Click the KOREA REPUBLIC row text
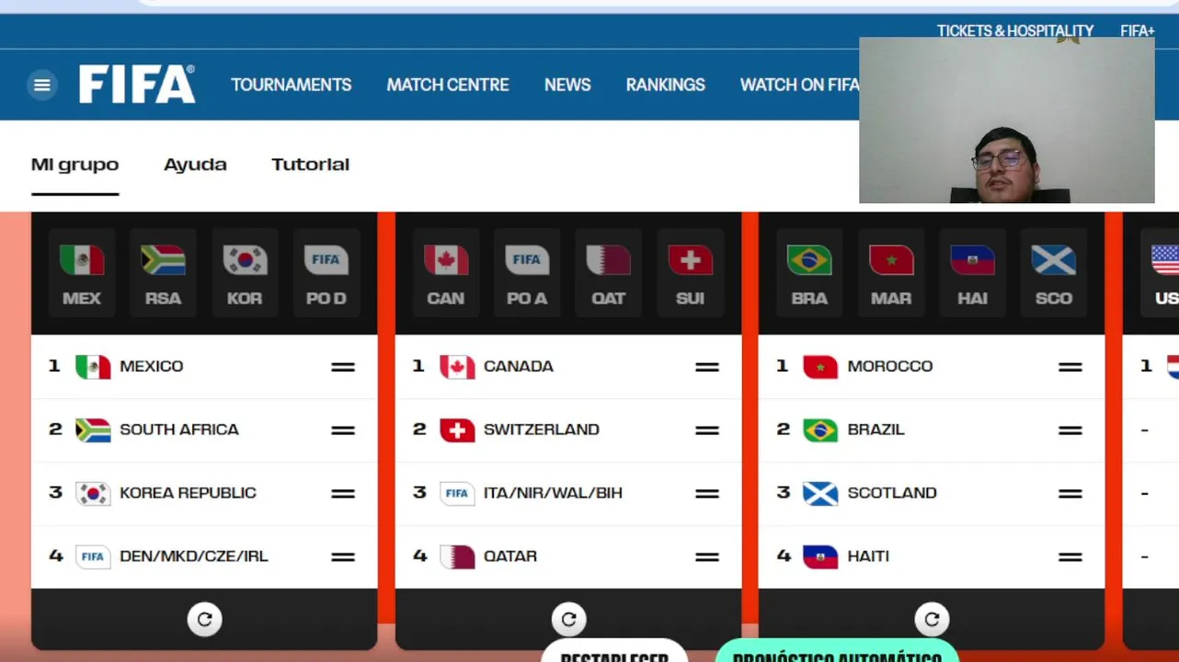 tap(188, 493)
